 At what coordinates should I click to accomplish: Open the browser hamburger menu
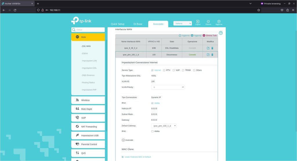coord(293,10)
